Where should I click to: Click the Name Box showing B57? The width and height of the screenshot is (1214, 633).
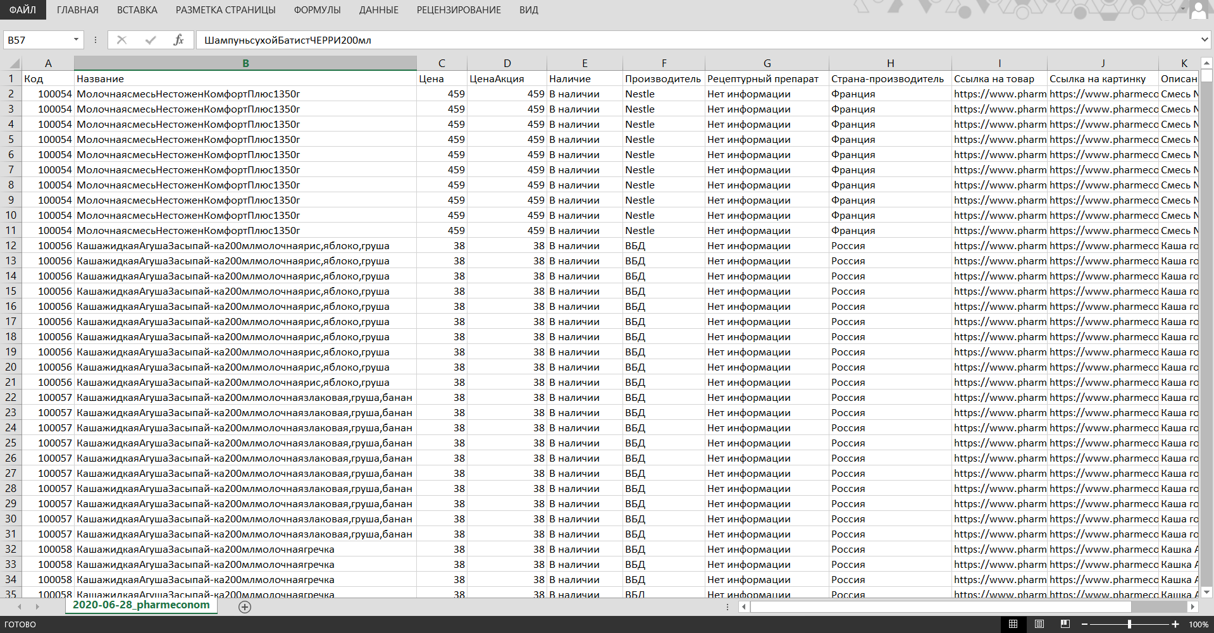pos(37,40)
